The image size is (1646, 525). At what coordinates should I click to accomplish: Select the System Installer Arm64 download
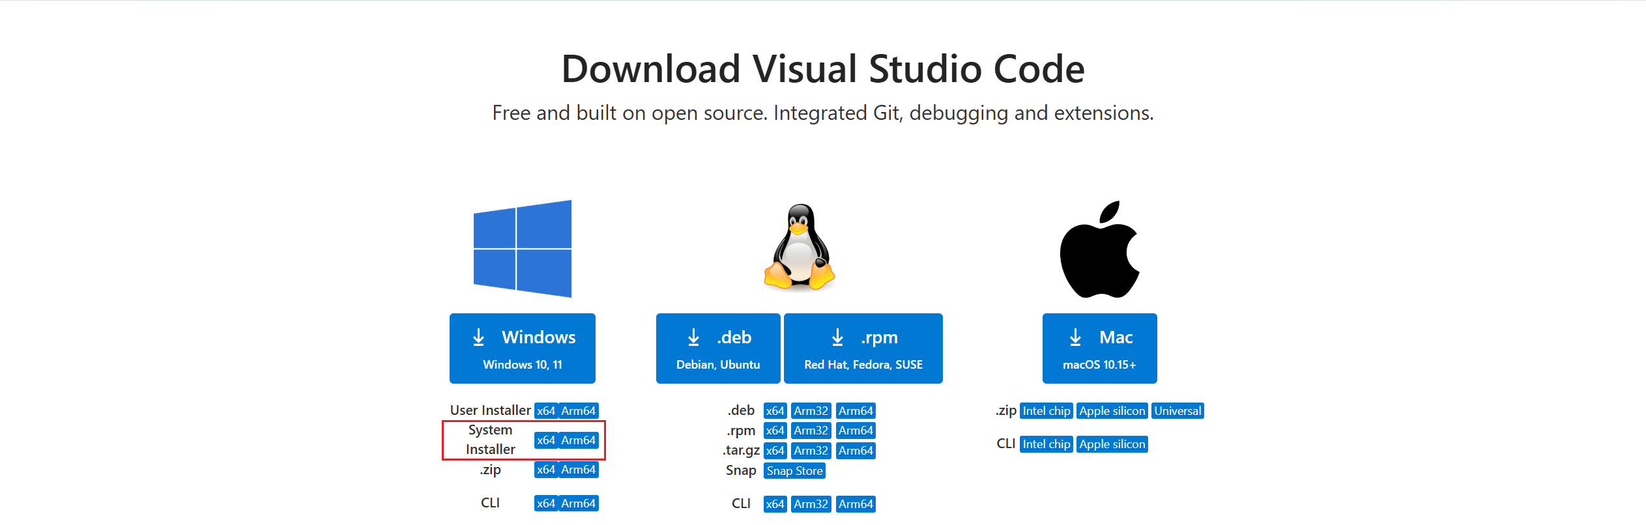point(579,440)
